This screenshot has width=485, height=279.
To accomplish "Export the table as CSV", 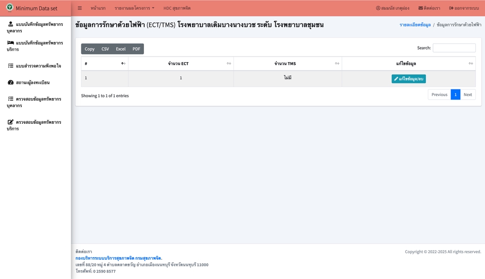I will click(x=105, y=49).
